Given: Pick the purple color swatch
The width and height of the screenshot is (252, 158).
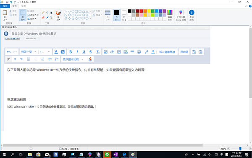Looking at the screenshot, I should (x=164, y=11).
